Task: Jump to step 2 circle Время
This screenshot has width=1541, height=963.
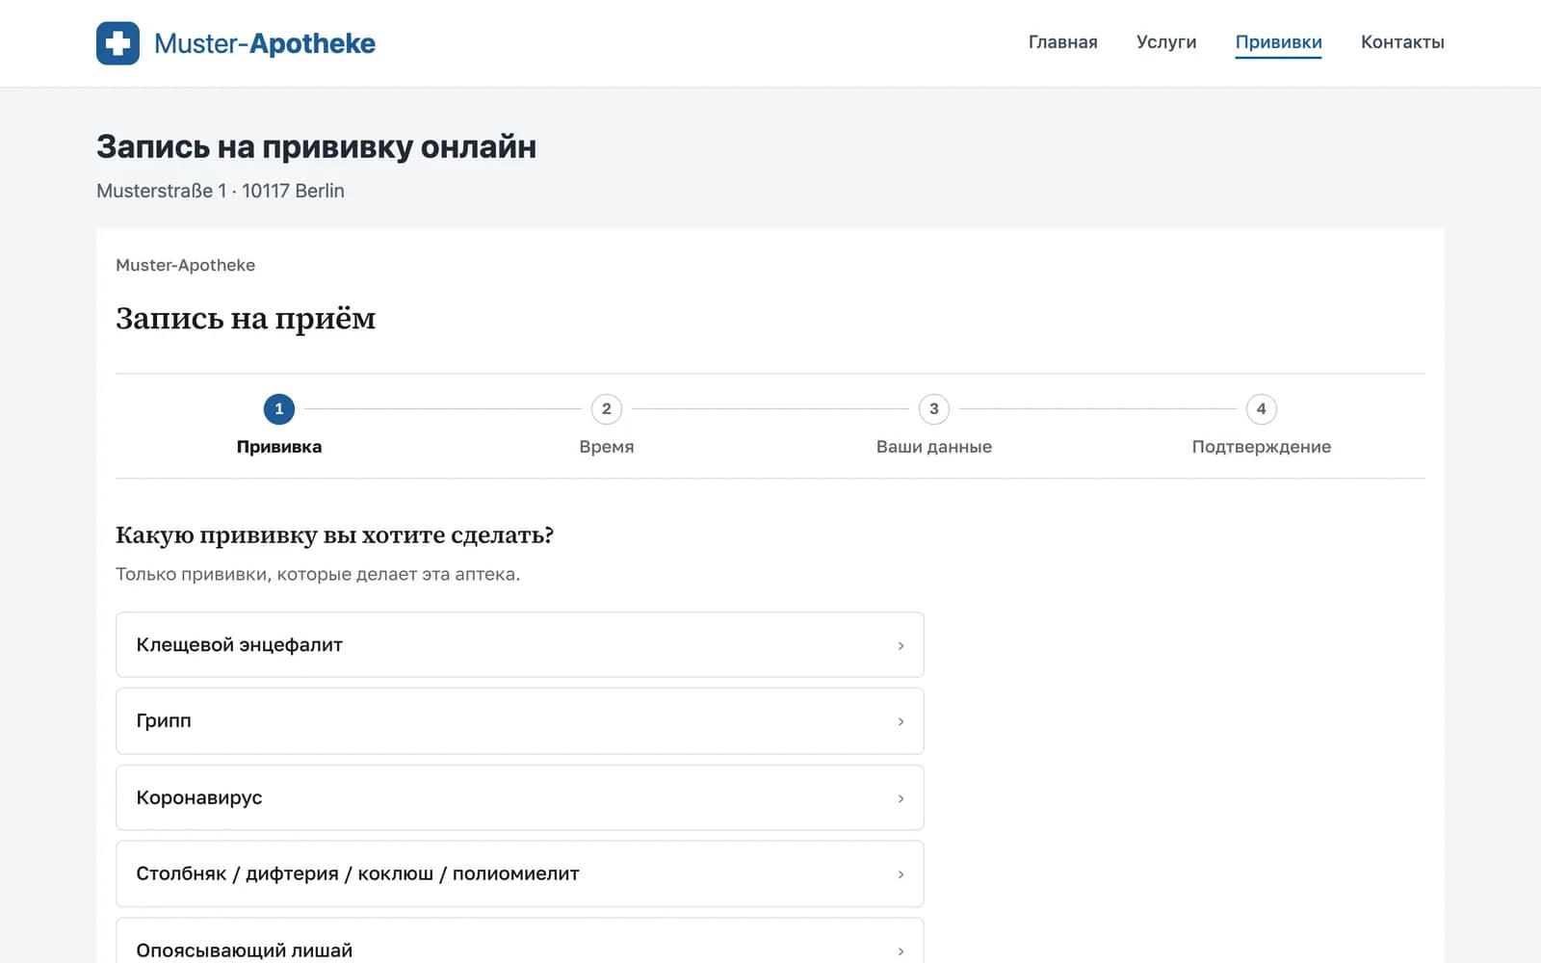Action: tap(607, 408)
